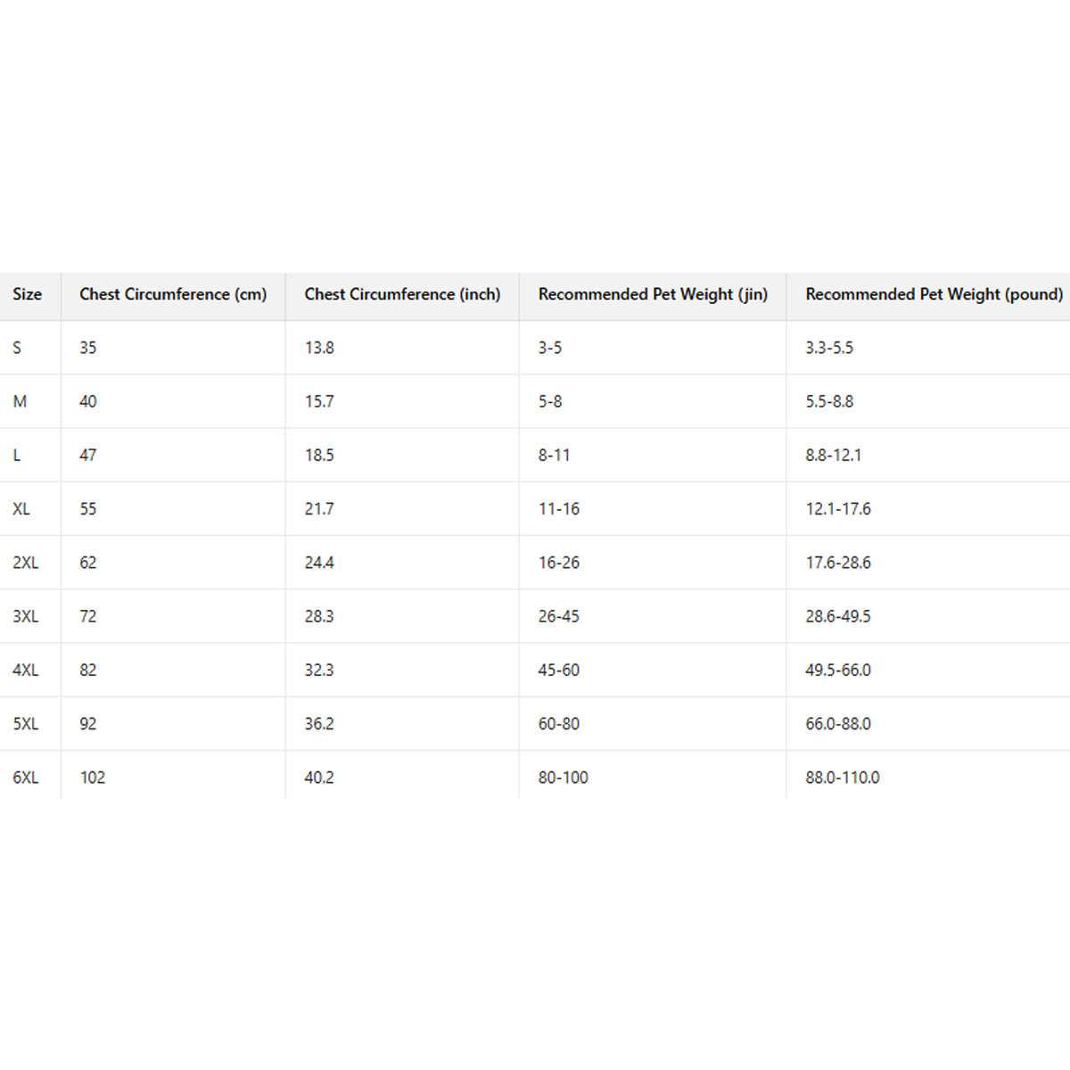Click the 4XL size row label
This screenshot has height=1070, width=1070.
click(x=26, y=670)
